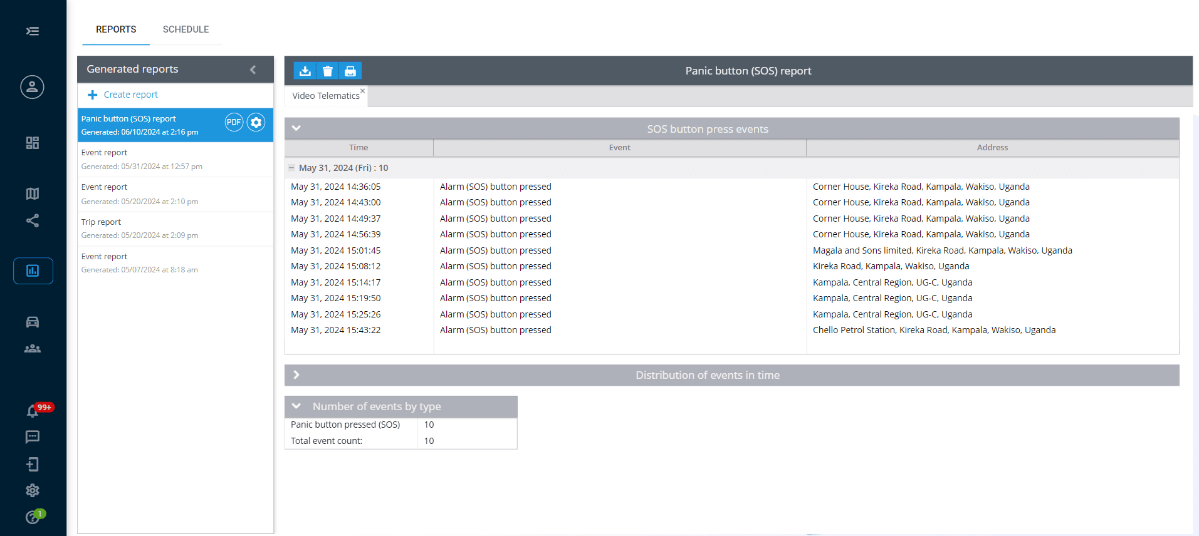Image resolution: width=1199 pixels, height=536 pixels.
Task: Select Kireka Road, Kampala, Wakiso address at 15:08:12
Action: pyautogui.click(x=891, y=266)
